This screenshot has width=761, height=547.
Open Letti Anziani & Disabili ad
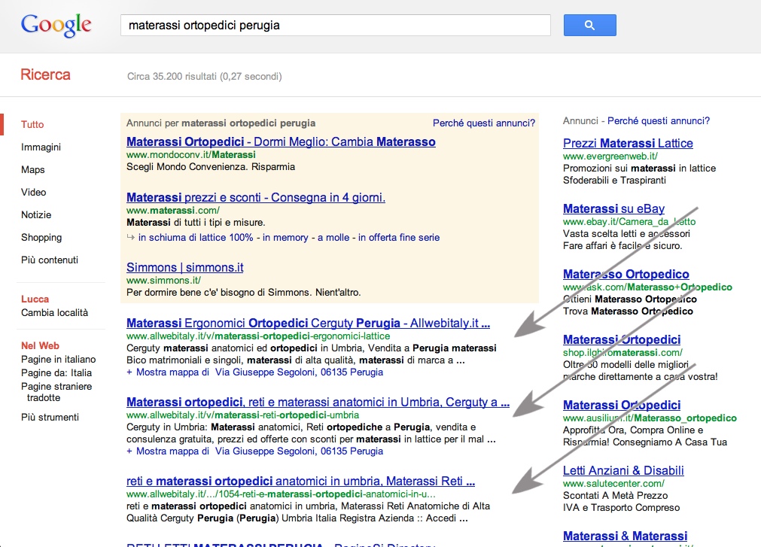[623, 471]
